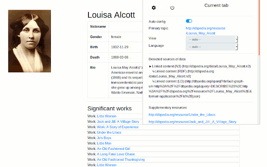267x167 pixels.
Task: Open An Old-Fashioned Girl link
Action: click(x=114, y=149)
